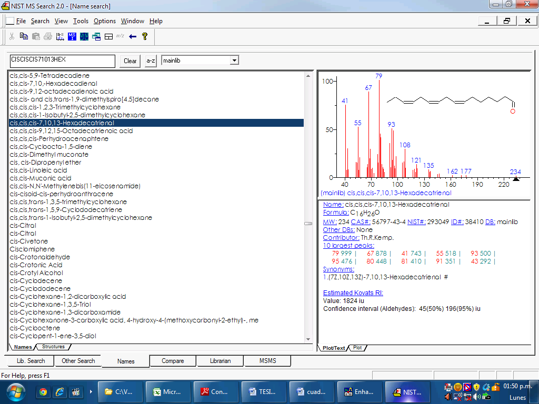Switch to the Plot/Text tab
The width and height of the screenshot is (539, 404).
[x=333, y=348]
